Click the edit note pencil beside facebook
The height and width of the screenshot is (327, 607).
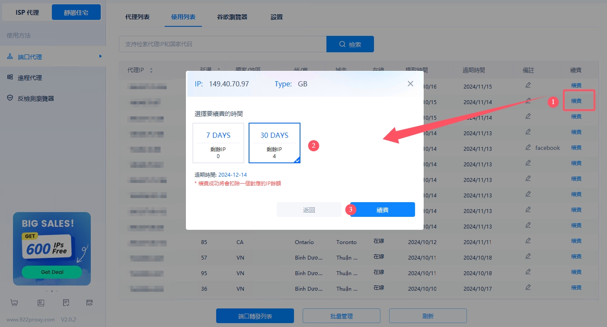click(x=528, y=147)
